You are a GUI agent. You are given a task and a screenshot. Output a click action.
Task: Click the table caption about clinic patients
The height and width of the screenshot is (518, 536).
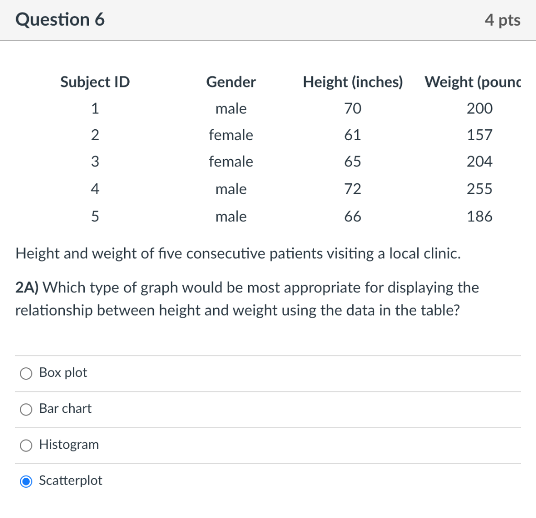pyautogui.click(x=238, y=254)
